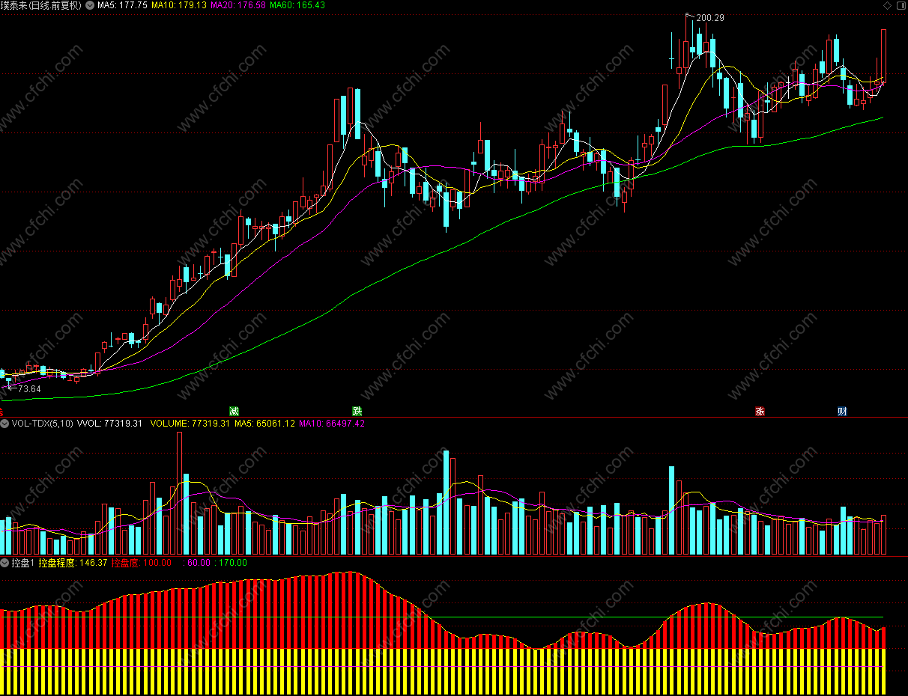
Task: Click the green MA60 value label
Action: click(297, 5)
